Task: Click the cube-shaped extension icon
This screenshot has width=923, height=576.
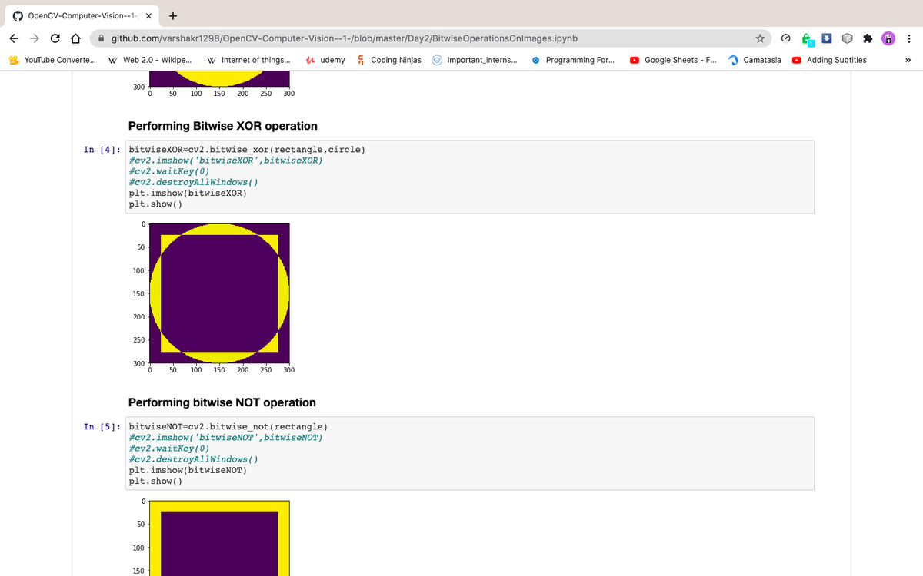Action: pos(848,38)
